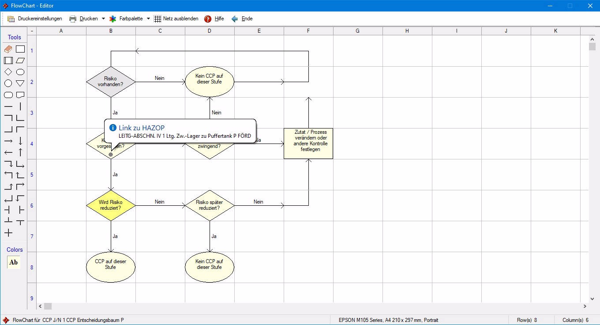This screenshot has height=325, width=600.
Task: Select the double-bordered process box tool
Action: [8, 60]
